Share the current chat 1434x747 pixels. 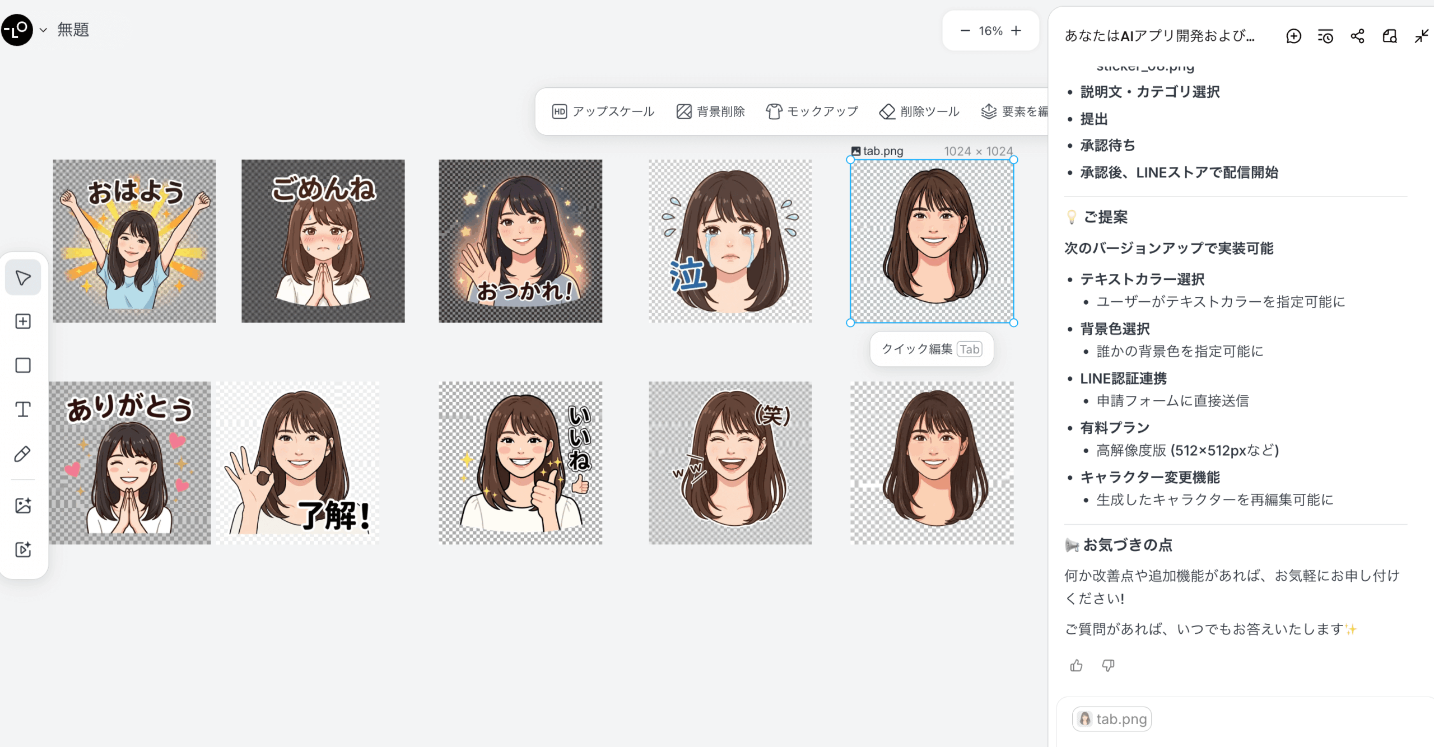(x=1357, y=36)
